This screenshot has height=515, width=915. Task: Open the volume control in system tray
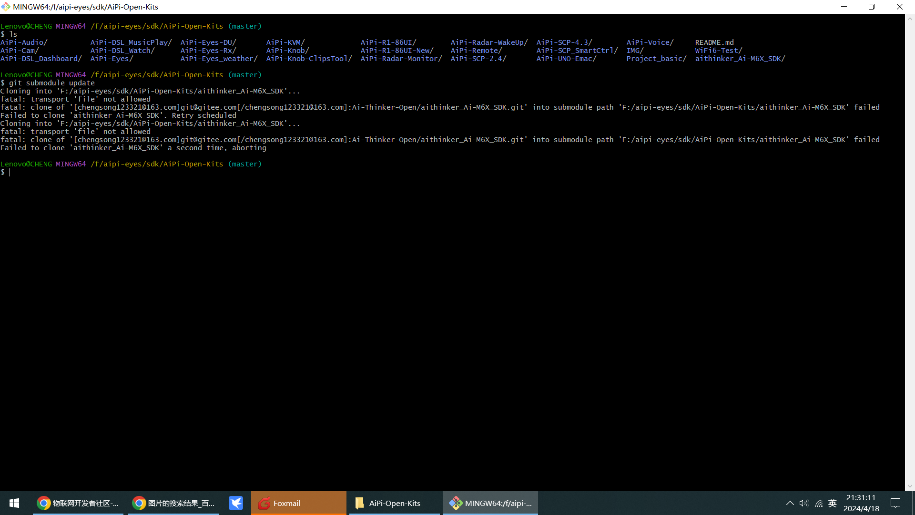[x=804, y=503]
